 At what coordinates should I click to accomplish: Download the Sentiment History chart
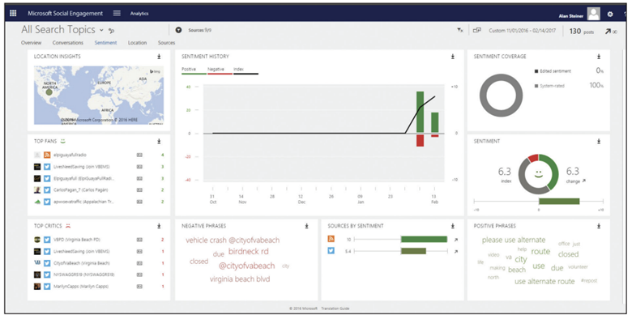452,57
